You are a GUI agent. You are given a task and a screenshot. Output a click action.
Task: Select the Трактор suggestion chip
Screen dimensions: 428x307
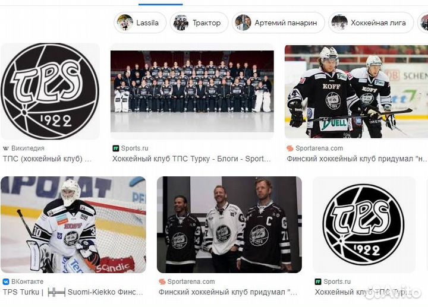[199, 23]
